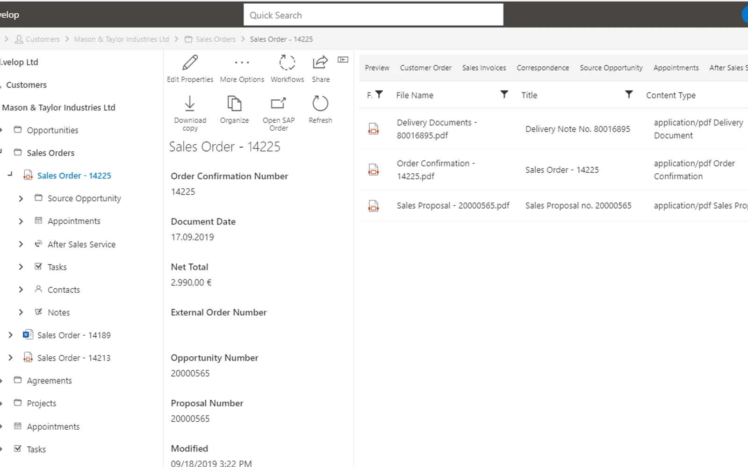Open the Correspondence tab

(543, 68)
